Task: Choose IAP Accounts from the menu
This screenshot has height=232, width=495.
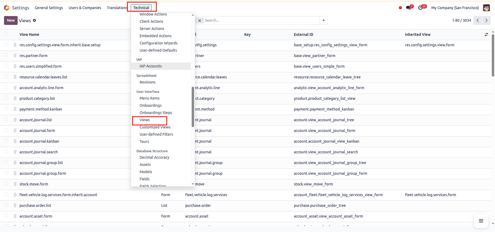Action: click(150, 66)
